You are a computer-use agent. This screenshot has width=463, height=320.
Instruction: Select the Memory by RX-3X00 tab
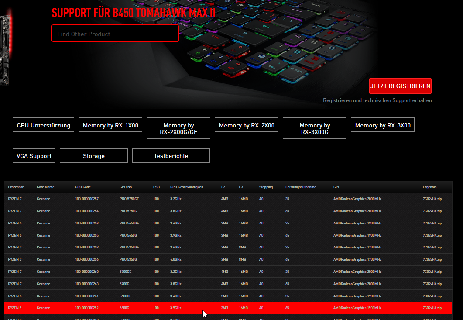383,125
